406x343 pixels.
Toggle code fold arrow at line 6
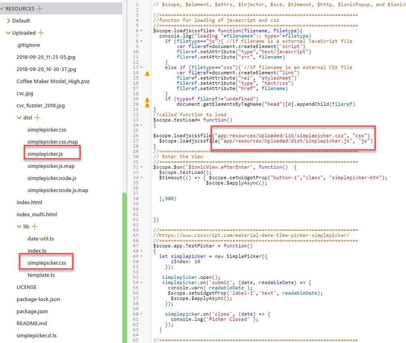[141, 30]
